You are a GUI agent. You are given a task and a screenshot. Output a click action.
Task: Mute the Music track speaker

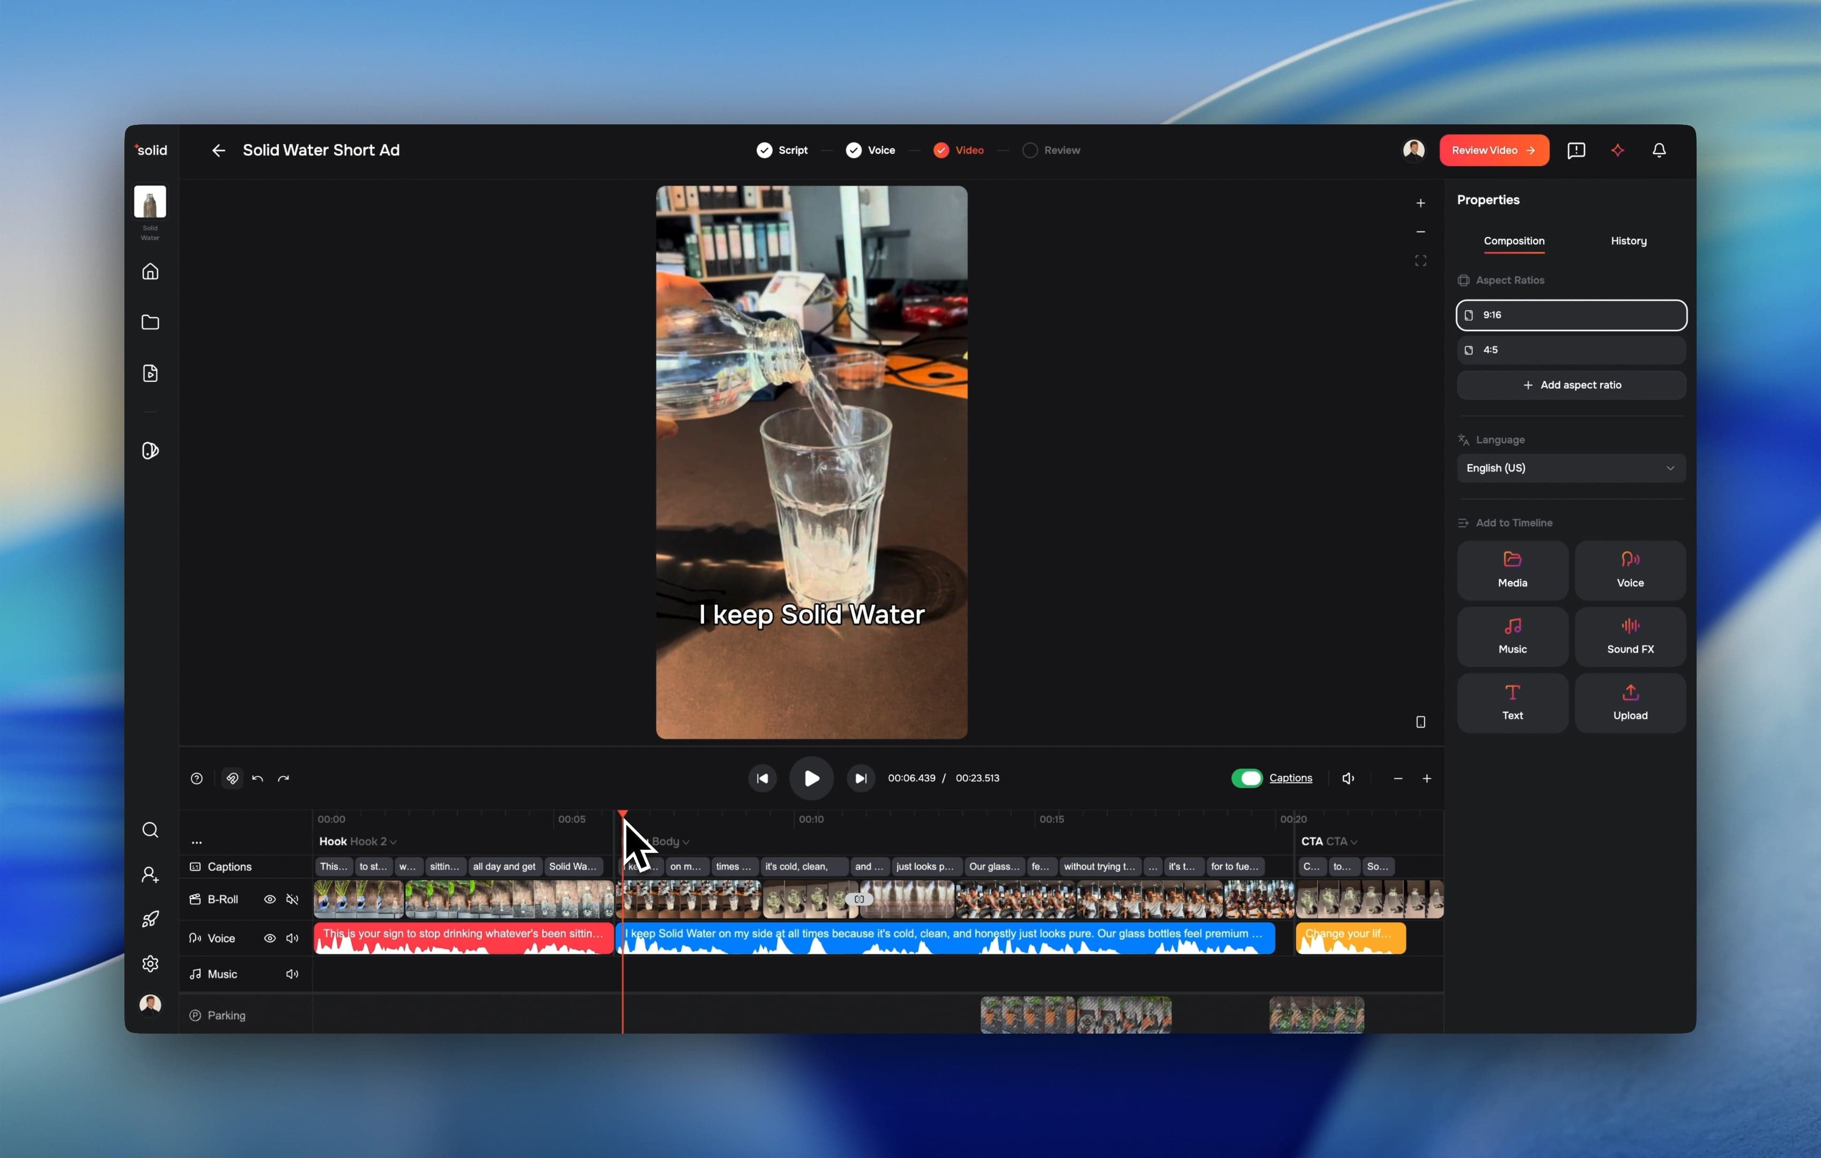pyautogui.click(x=292, y=974)
